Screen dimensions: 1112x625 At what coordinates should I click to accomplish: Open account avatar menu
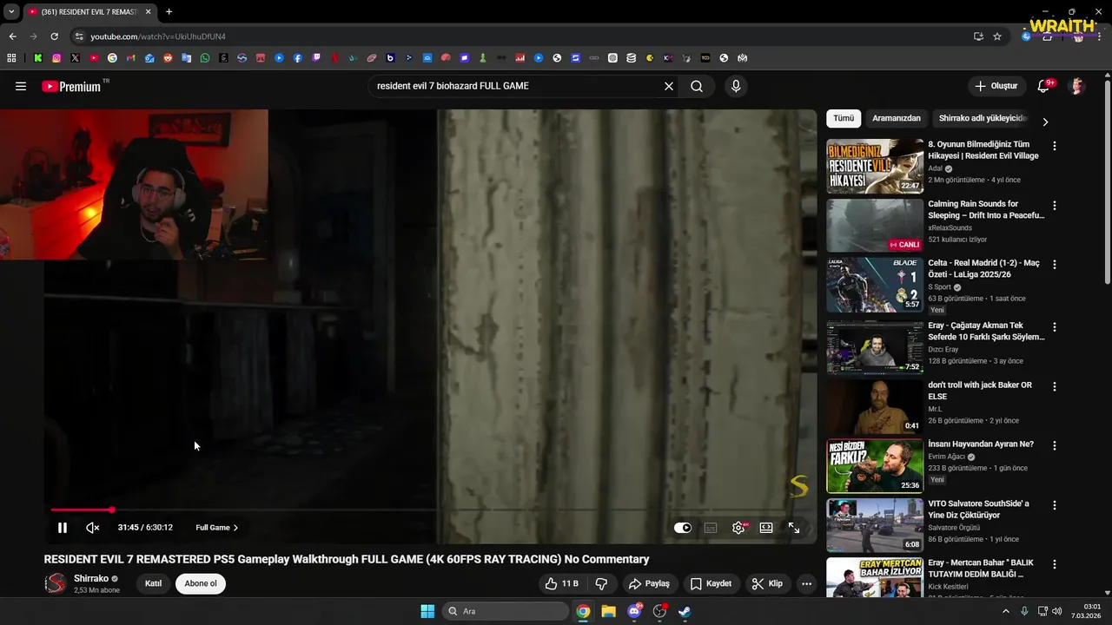[x=1077, y=86]
